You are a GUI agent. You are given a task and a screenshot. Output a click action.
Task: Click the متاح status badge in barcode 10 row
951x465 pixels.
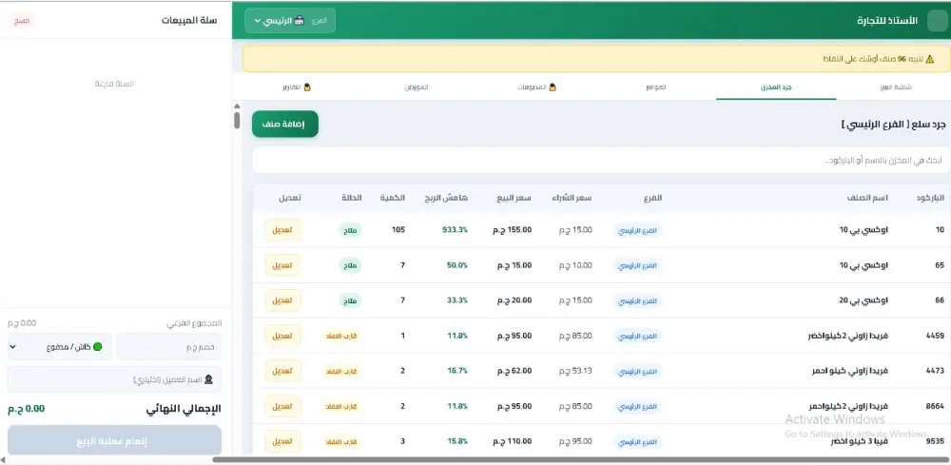(350, 230)
